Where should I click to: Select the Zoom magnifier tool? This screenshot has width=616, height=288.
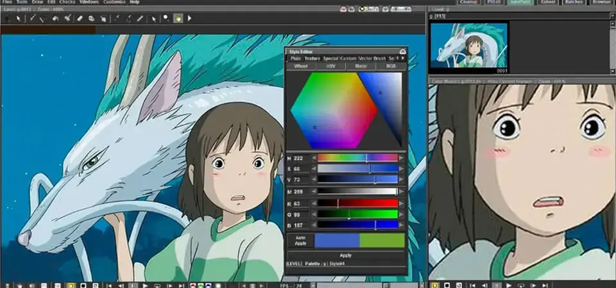click(166, 19)
